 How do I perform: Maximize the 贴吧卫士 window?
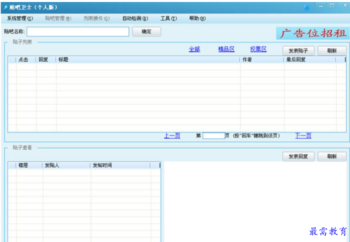[332, 6]
